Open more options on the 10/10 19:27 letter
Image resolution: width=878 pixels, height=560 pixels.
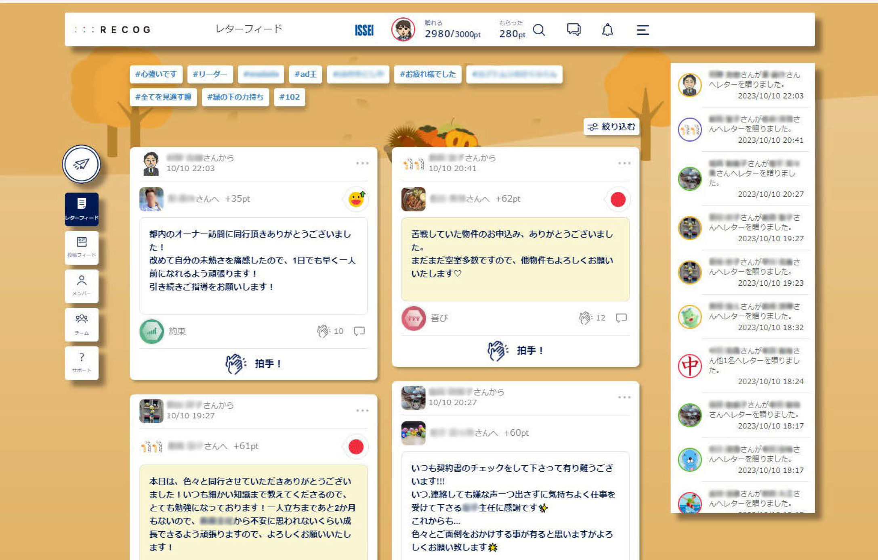point(362,410)
